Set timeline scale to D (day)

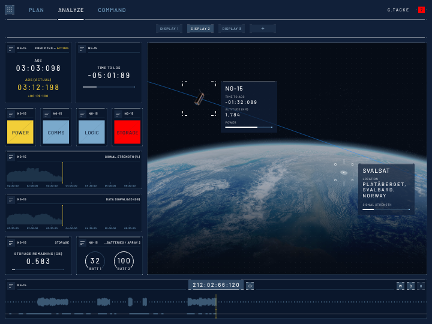tap(410, 286)
